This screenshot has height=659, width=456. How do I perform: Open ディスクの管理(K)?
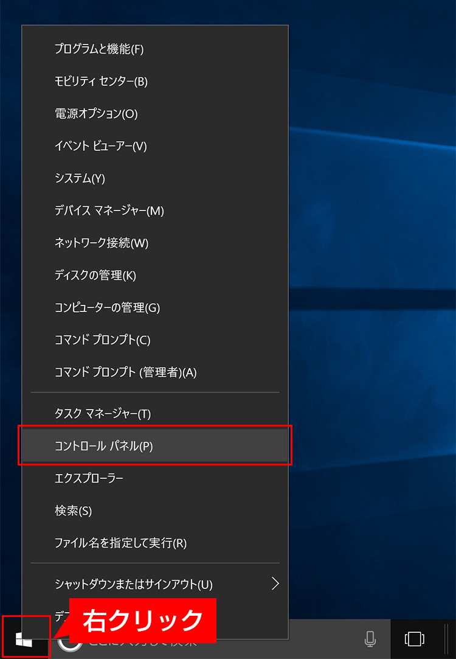(154, 275)
